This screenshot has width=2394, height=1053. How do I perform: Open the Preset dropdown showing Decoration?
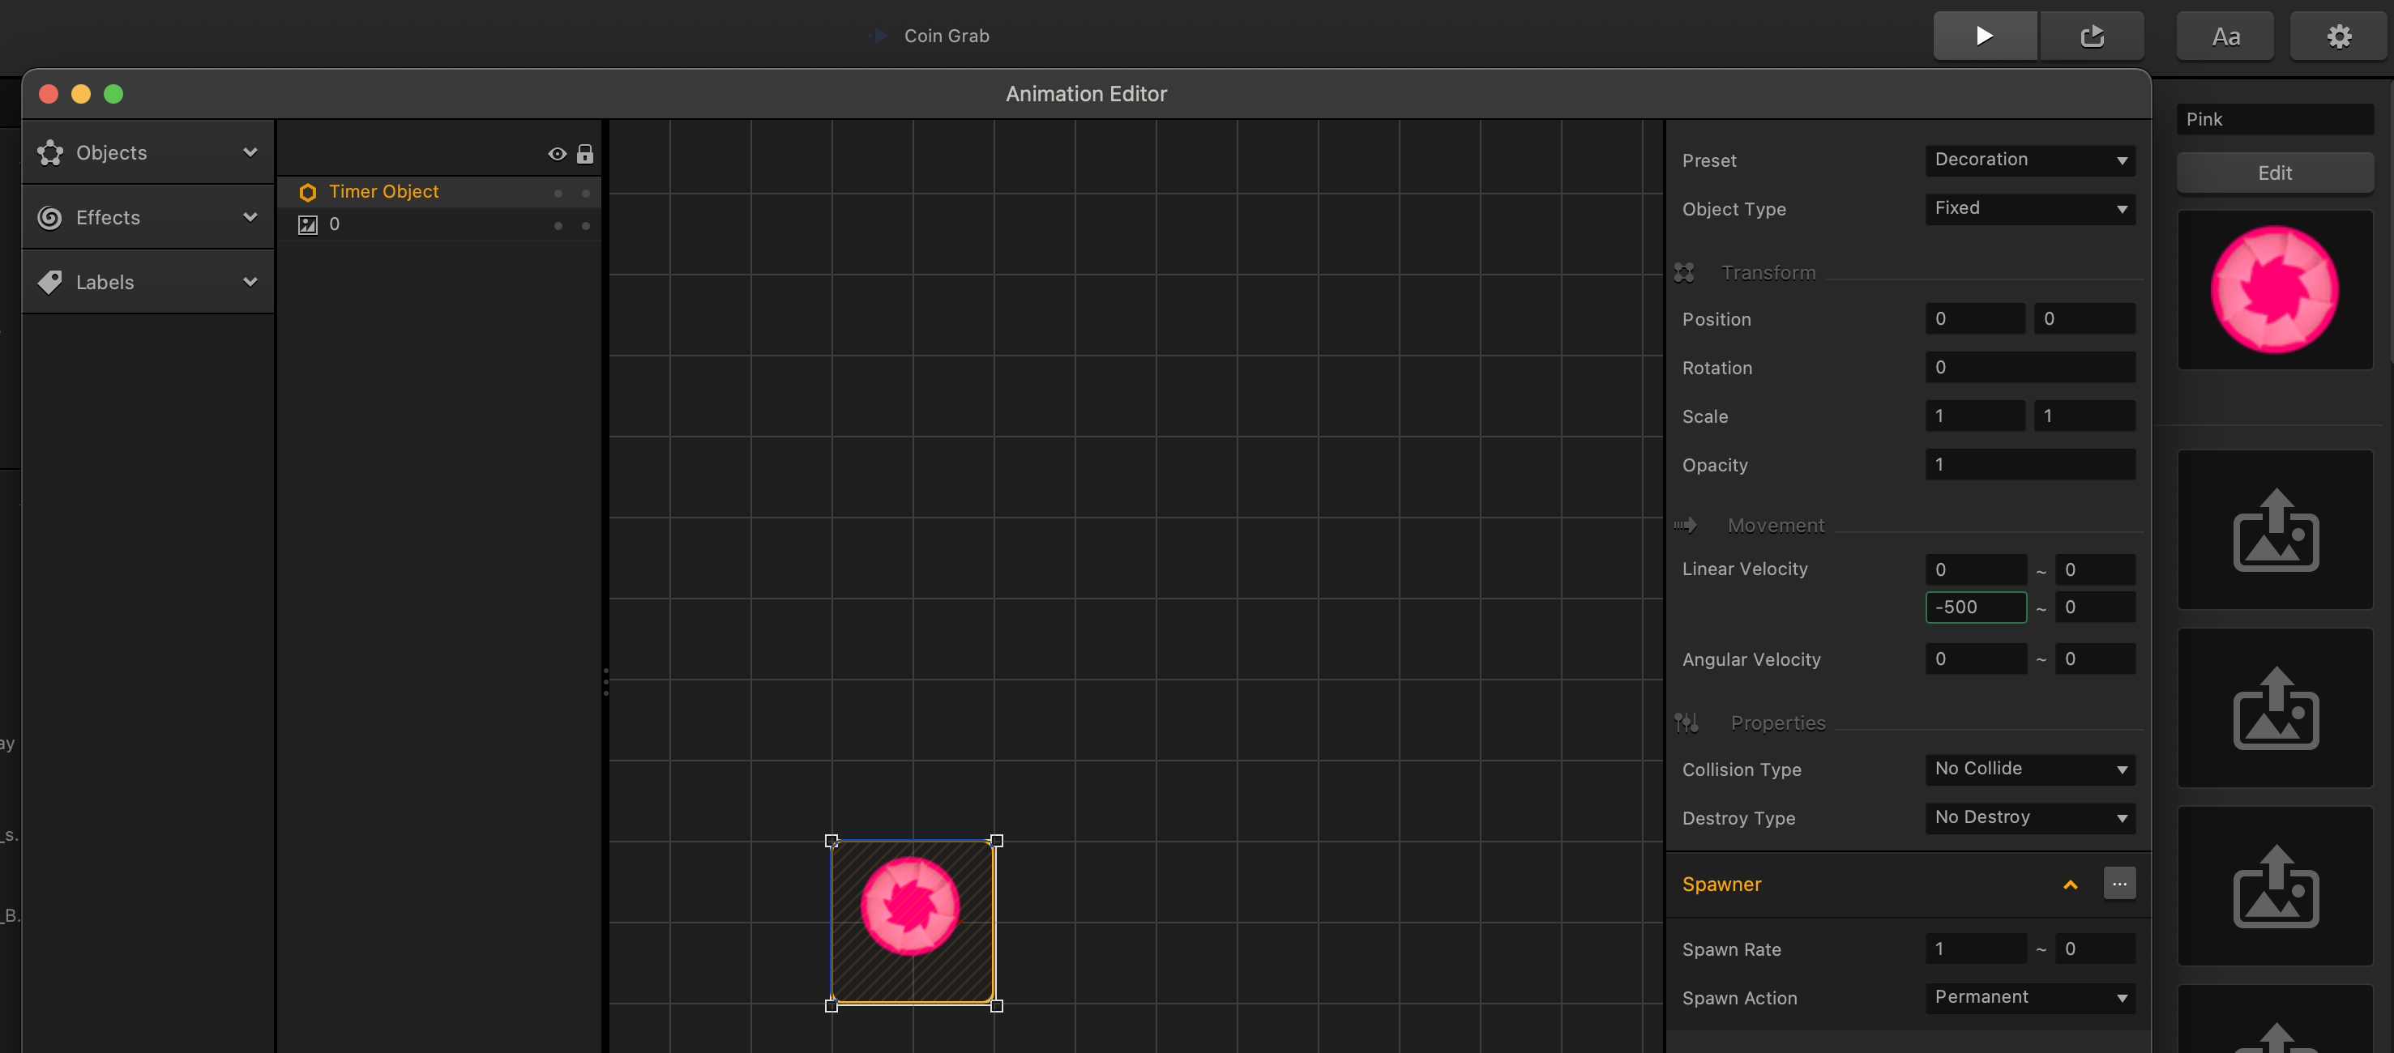coord(2029,160)
